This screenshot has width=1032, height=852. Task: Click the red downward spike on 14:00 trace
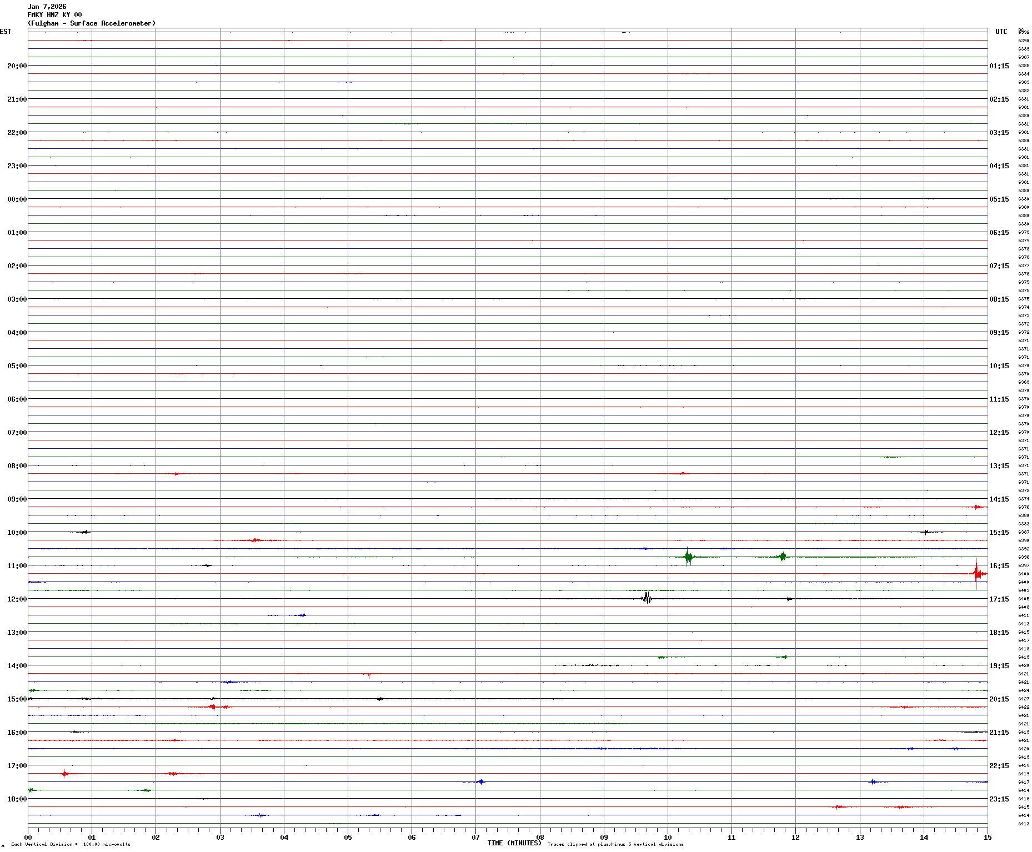[368, 675]
